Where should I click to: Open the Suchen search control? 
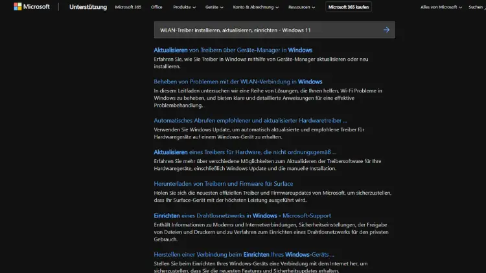477,7
